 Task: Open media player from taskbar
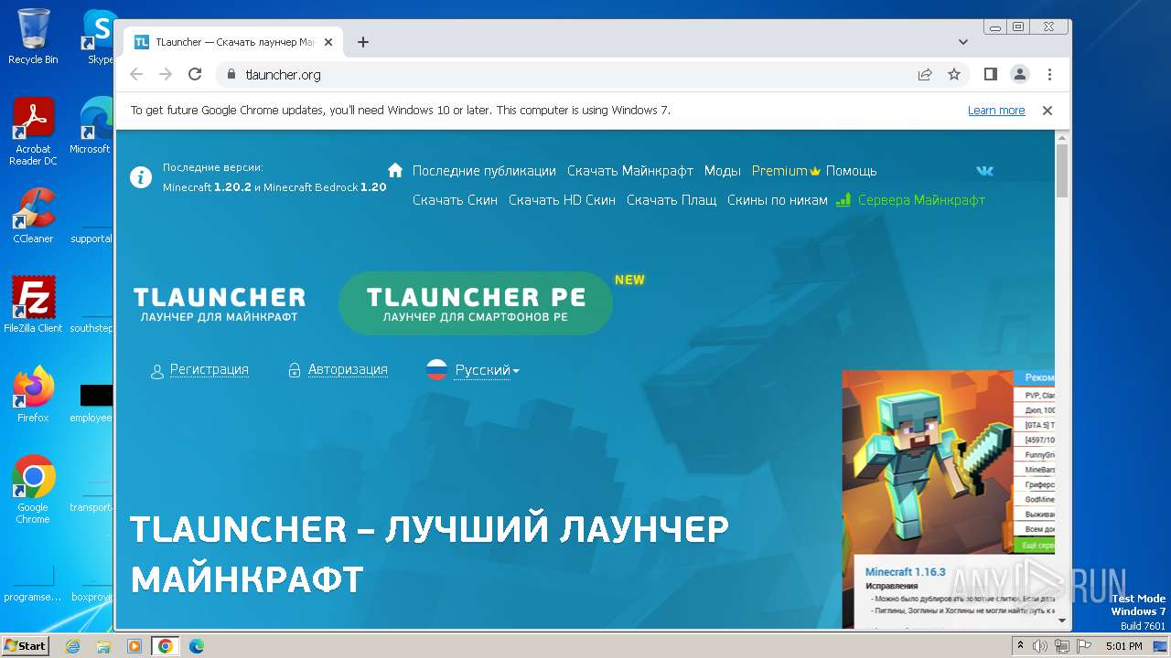point(134,646)
